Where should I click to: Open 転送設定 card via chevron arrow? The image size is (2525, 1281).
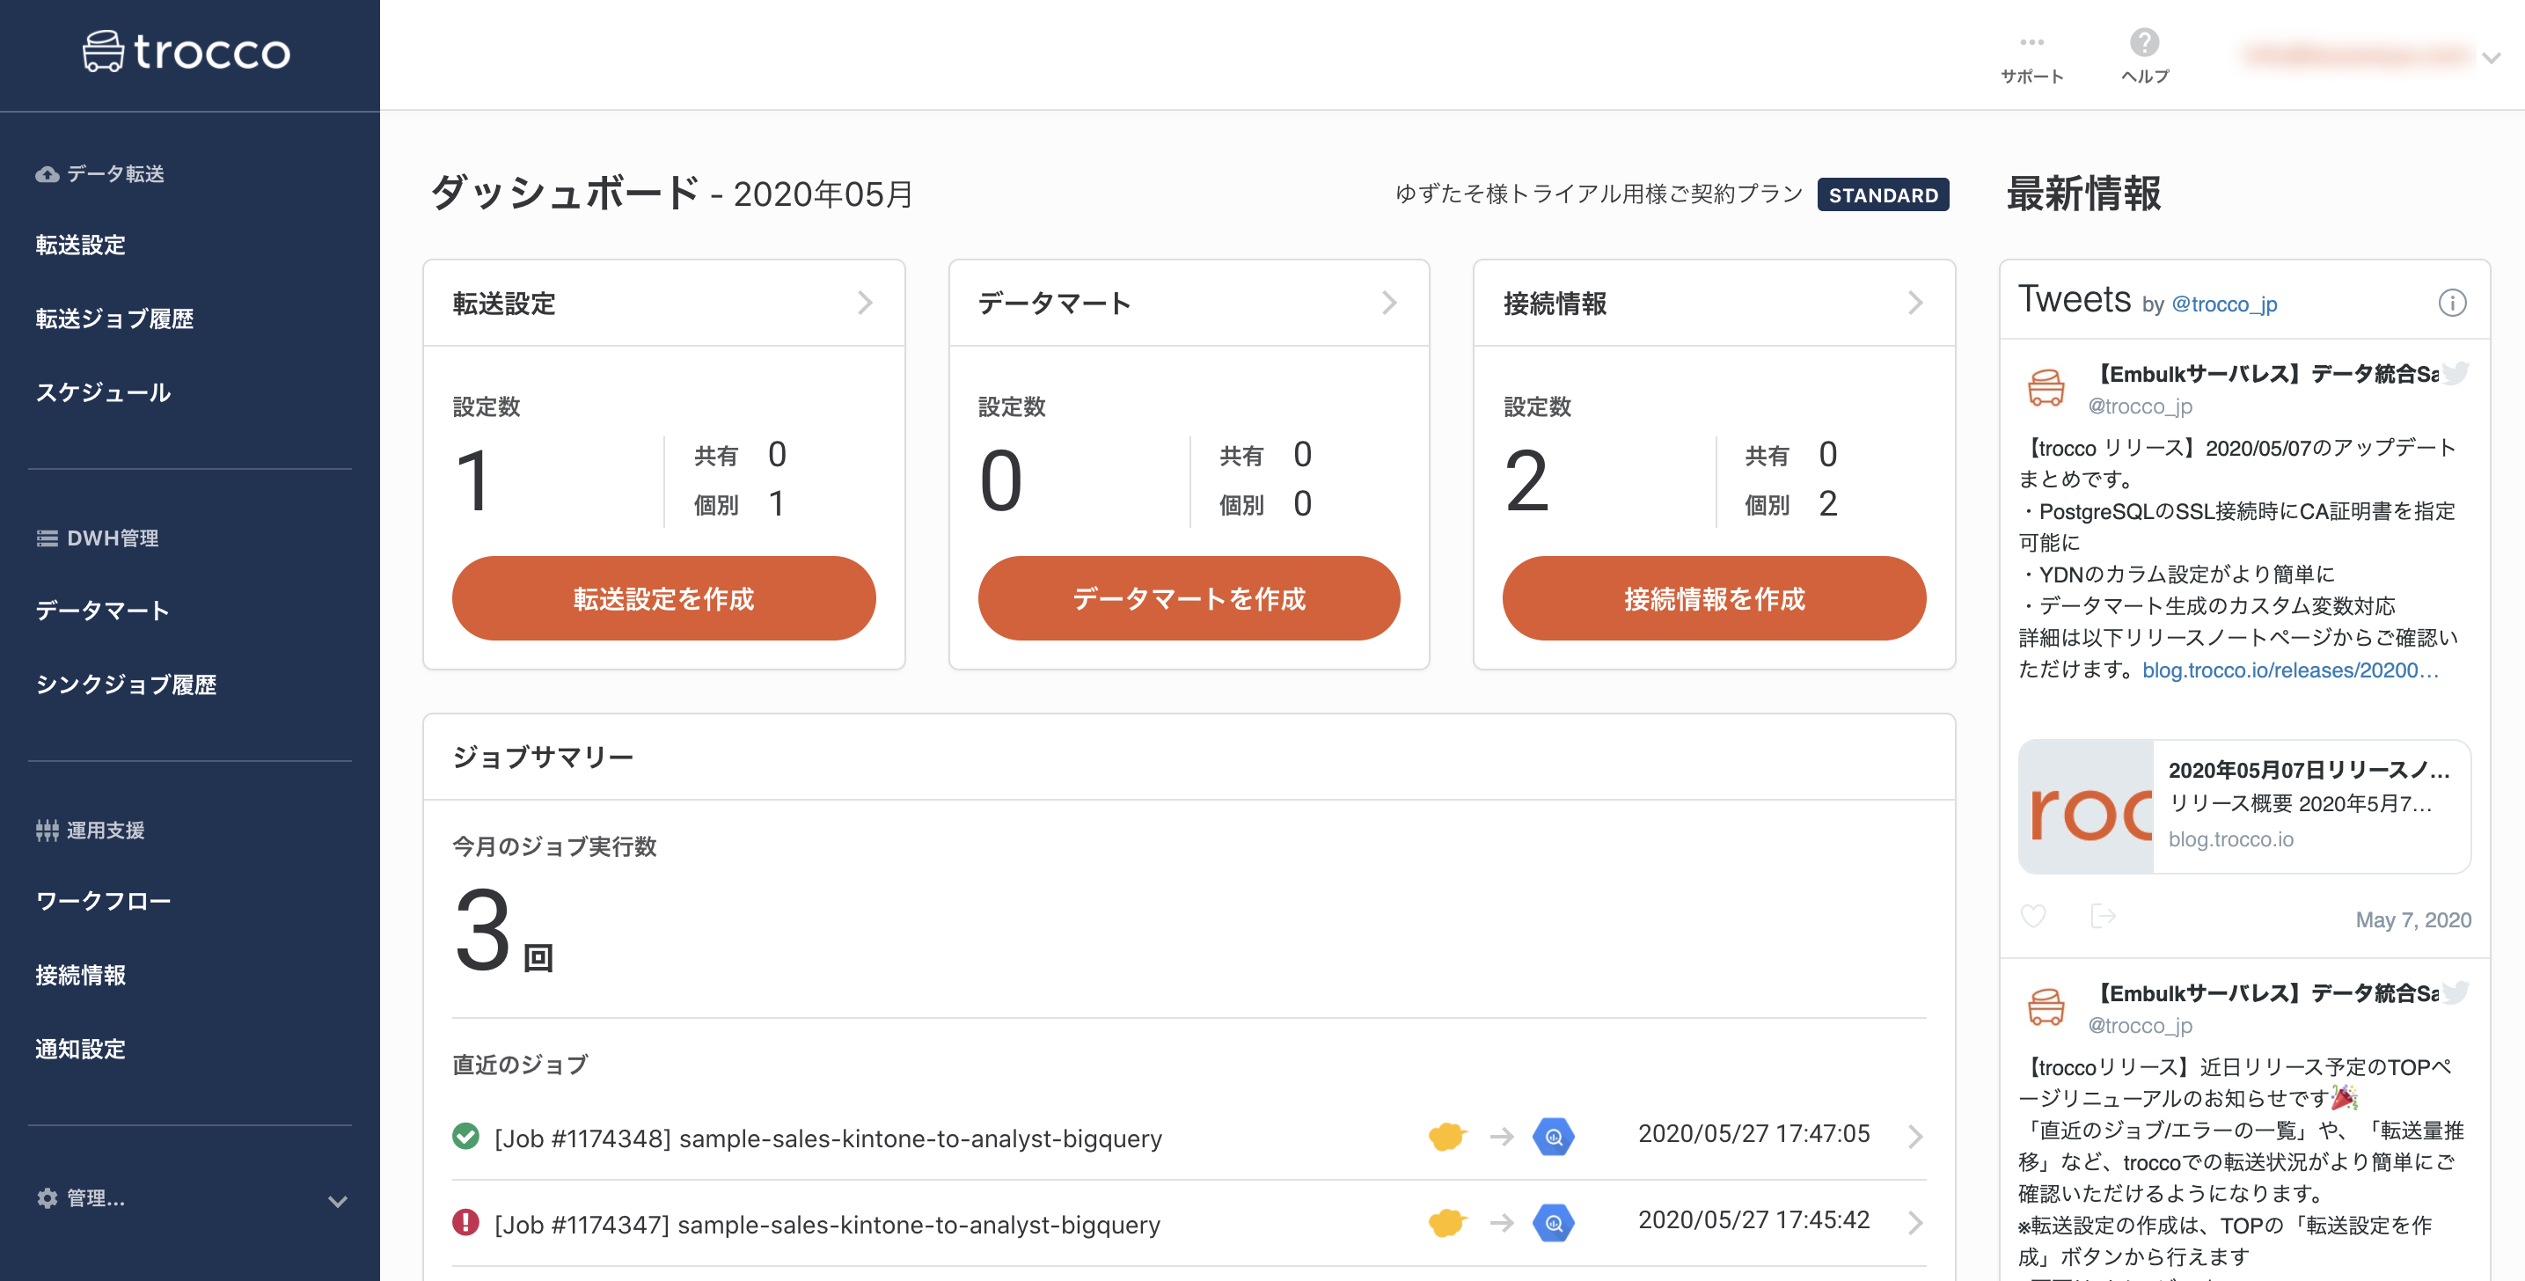click(x=865, y=303)
